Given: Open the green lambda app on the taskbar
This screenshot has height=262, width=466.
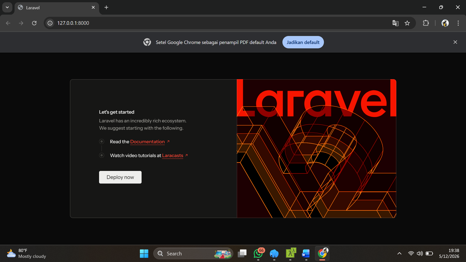Looking at the screenshot, I should pyautogui.click(x=290, y=254).
